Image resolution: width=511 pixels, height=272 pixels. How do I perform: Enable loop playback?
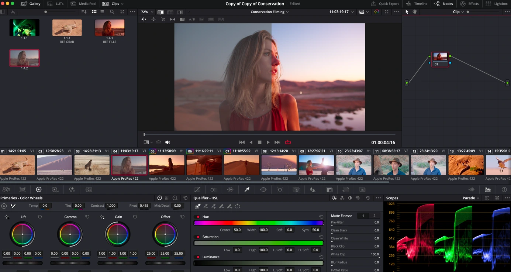coord(288,142)
